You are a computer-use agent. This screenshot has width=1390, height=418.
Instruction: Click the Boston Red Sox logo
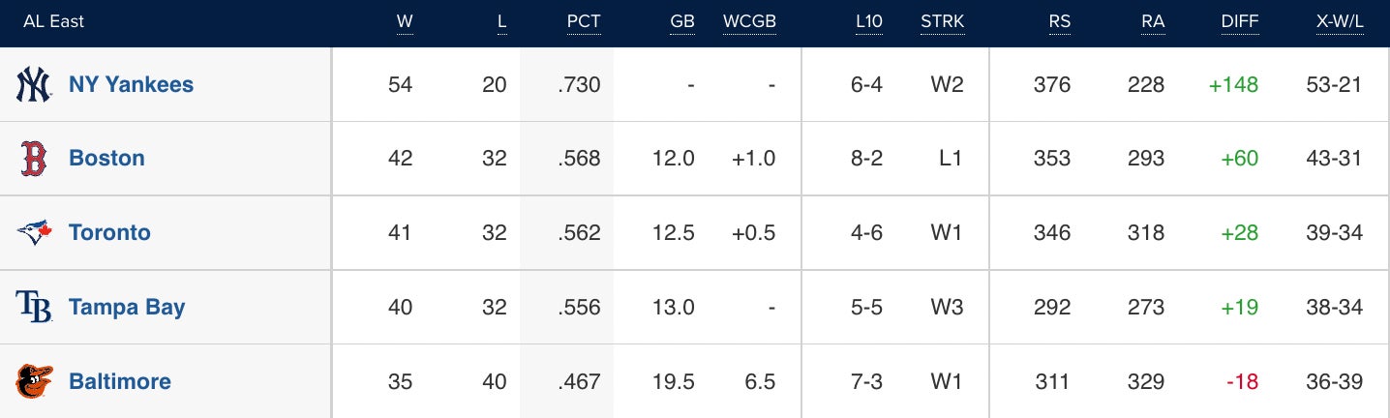coord(33,159)
